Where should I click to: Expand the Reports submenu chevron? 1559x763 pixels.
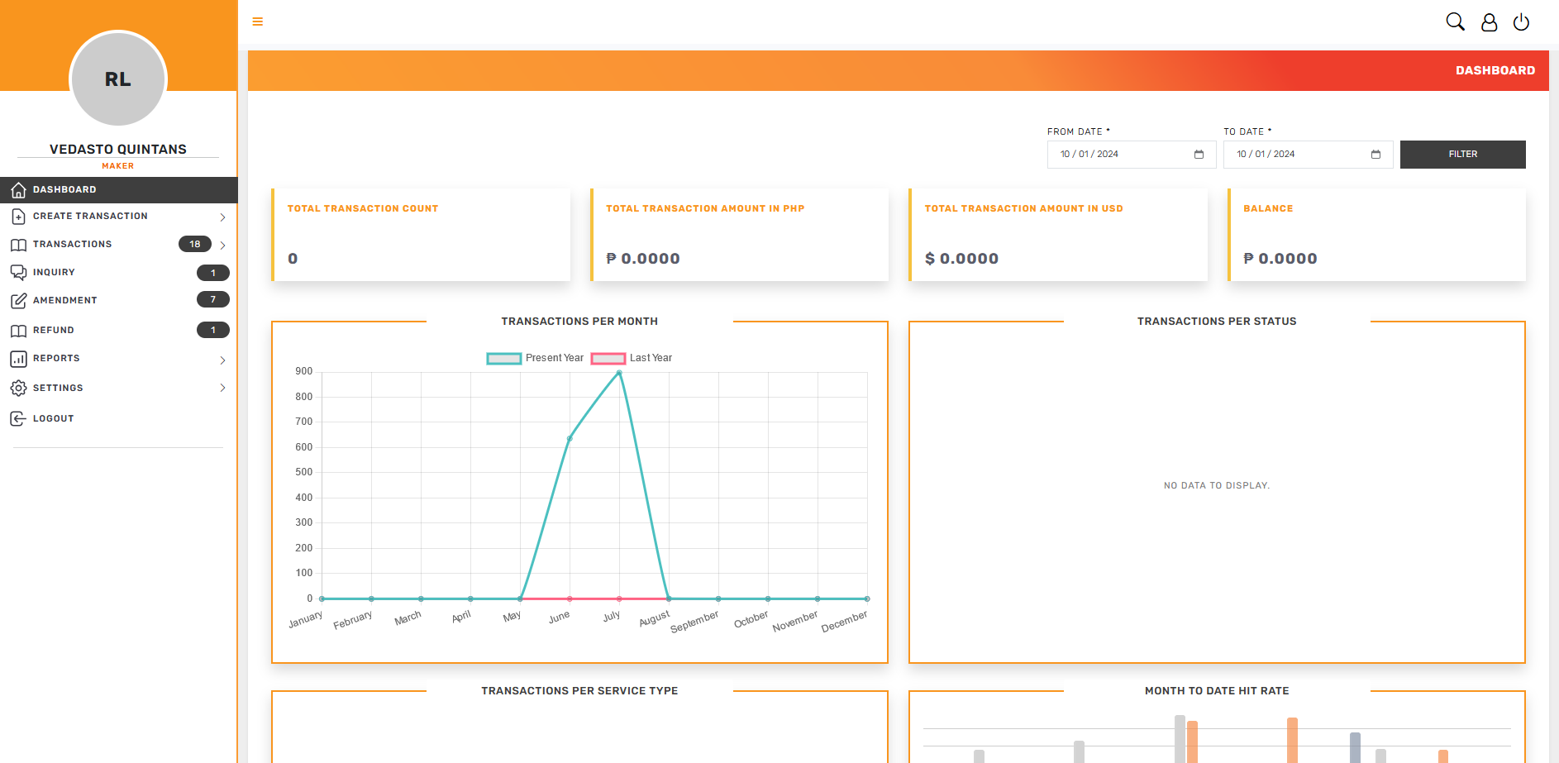(222, 360)
